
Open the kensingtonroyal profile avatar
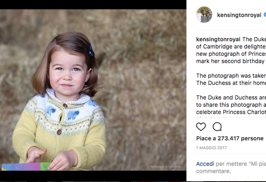pyautogui.click(x=204, y=15)
